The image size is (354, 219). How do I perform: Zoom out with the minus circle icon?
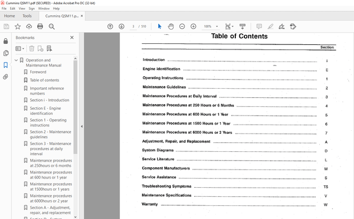[182, 27]
